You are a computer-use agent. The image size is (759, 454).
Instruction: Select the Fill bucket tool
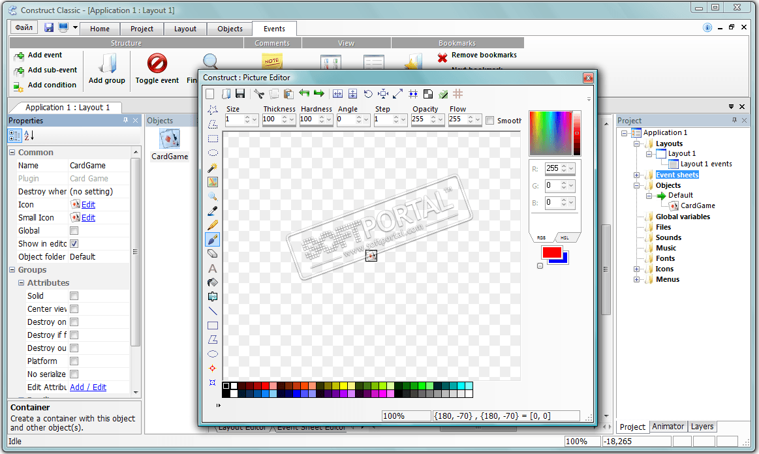[x=213, y=282]
